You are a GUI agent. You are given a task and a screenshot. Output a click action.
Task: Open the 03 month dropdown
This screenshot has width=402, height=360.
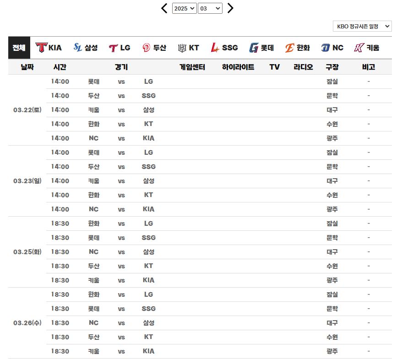pyautogui.click(x=210, y=8)
